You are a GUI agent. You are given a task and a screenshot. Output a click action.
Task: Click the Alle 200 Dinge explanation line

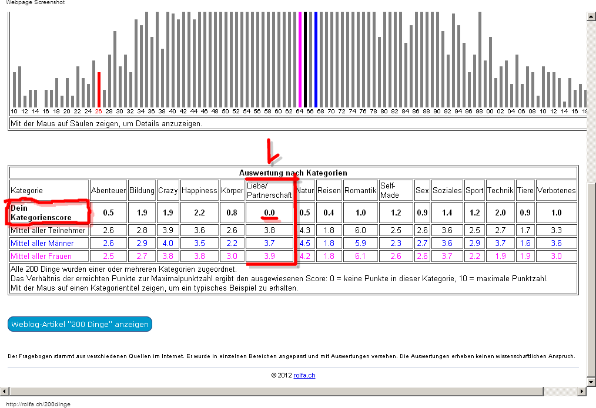click(123, 269)
